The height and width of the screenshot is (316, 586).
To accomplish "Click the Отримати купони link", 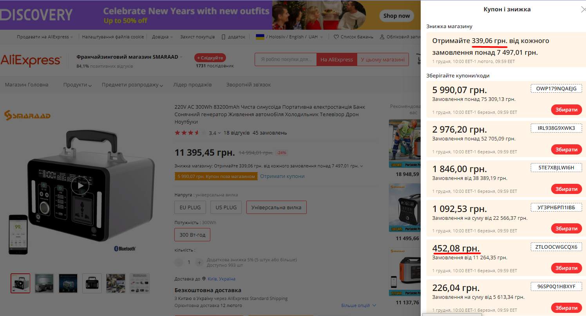I will (282, 176).
